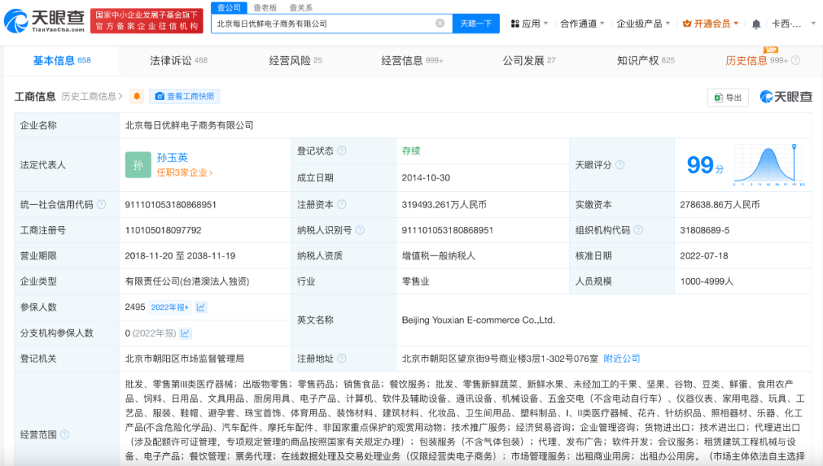Open the 应用 dropdown menu
This screenshot has height=466, width=823.
pyautogui.click(x=530, y=24)
